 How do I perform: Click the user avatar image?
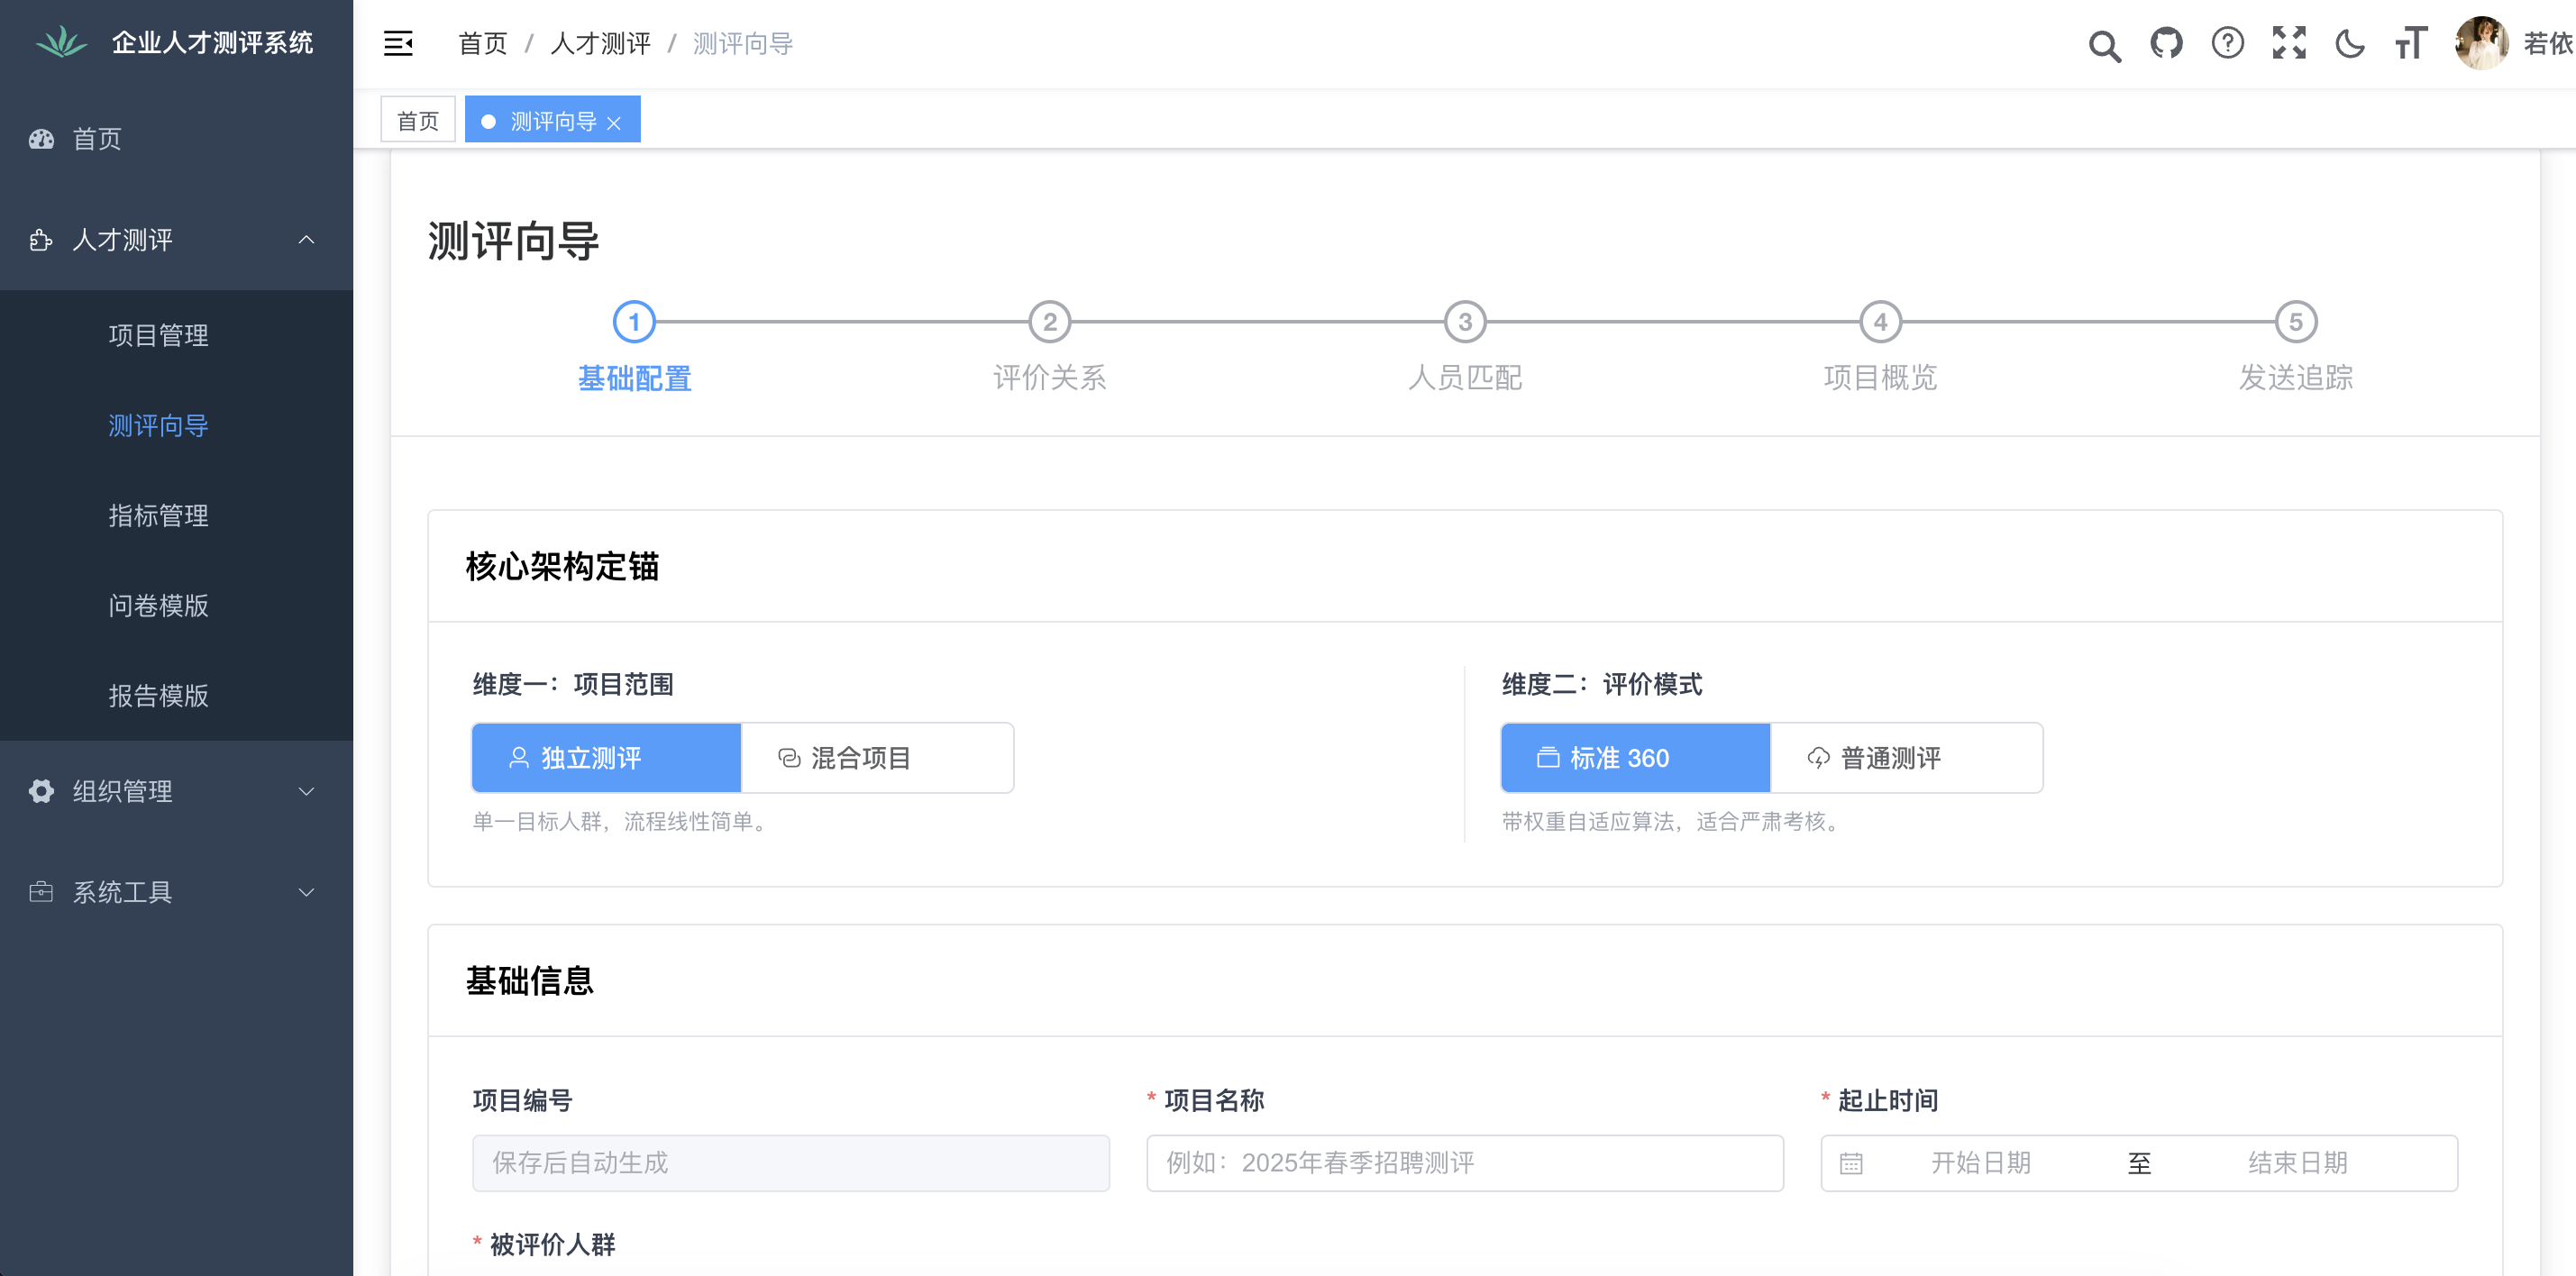[2481, 43]
